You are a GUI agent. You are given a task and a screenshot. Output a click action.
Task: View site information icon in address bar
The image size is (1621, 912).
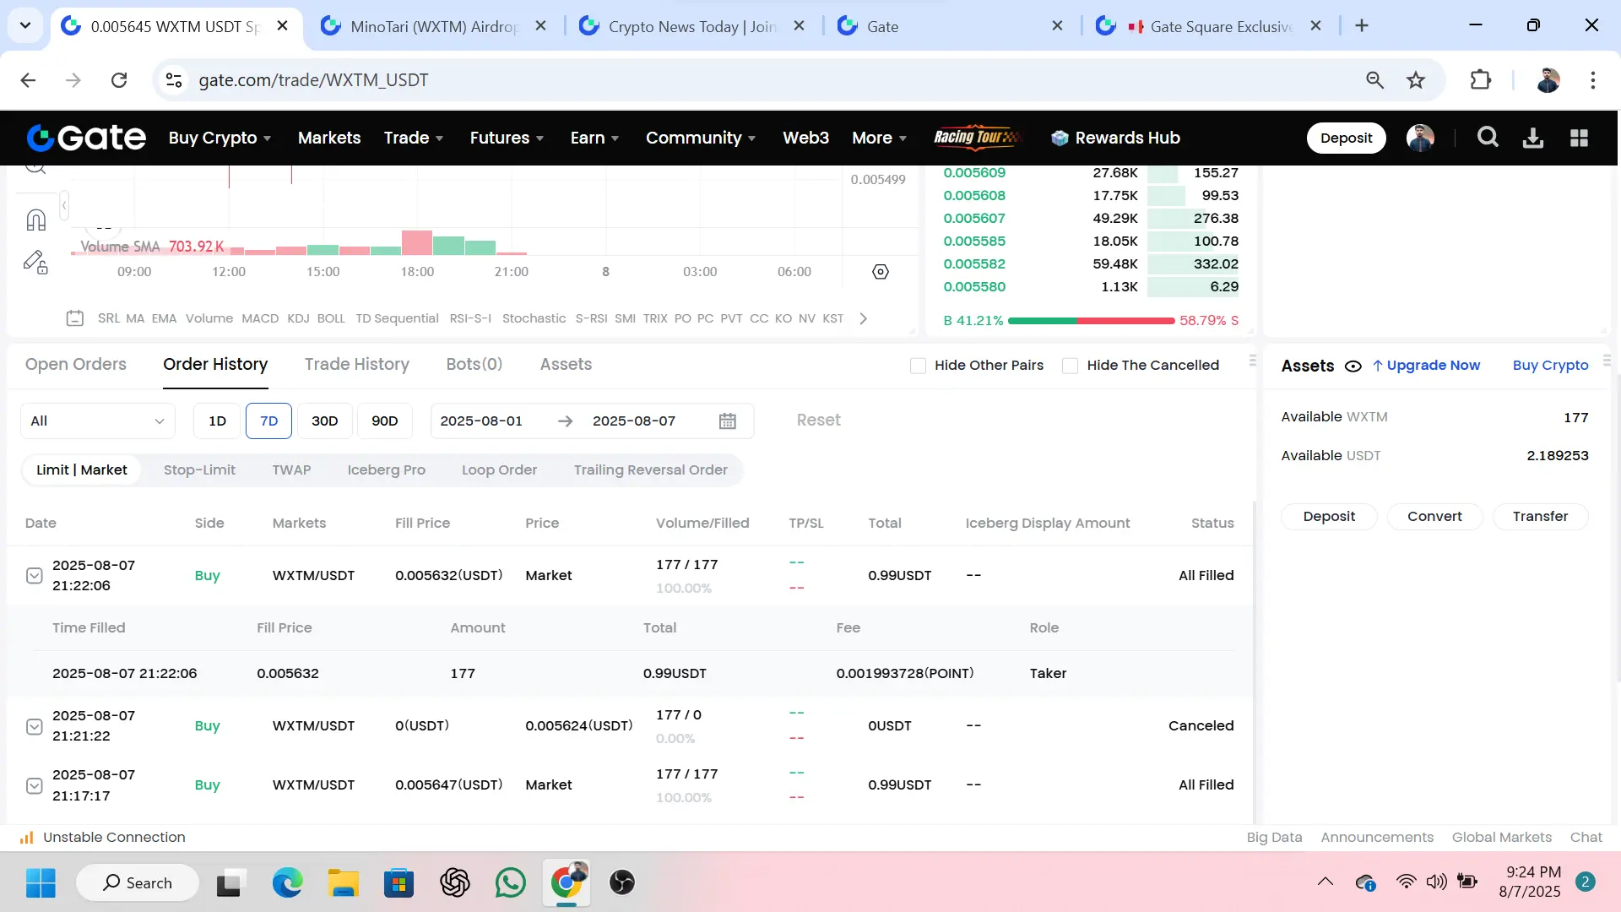pos(174,80)
